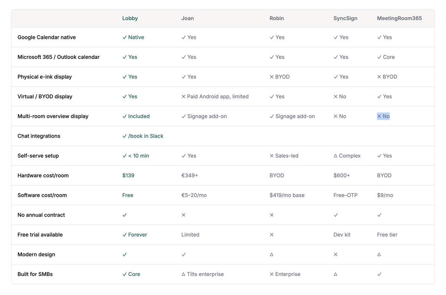Click Robin's Enterprise cell in Built for SMBs row
Screen dimensions: 446x295
point(285,274)
